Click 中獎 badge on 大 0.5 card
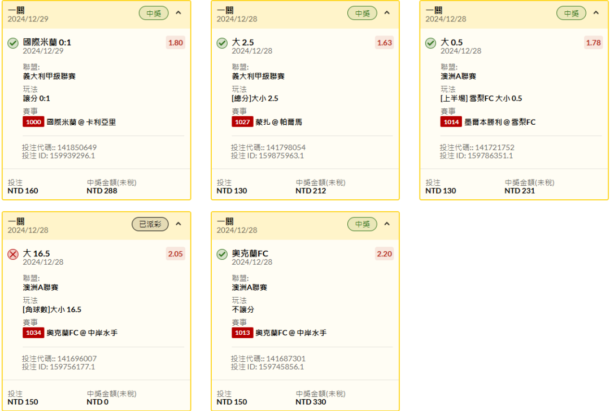610x411 pixels. (571, 13)
